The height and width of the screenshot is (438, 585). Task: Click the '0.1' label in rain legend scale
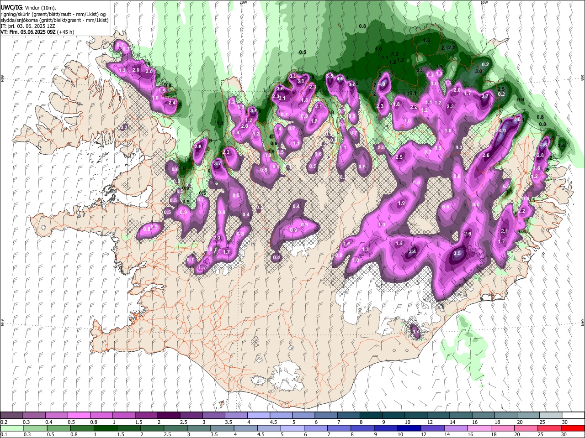coord(4,435)
